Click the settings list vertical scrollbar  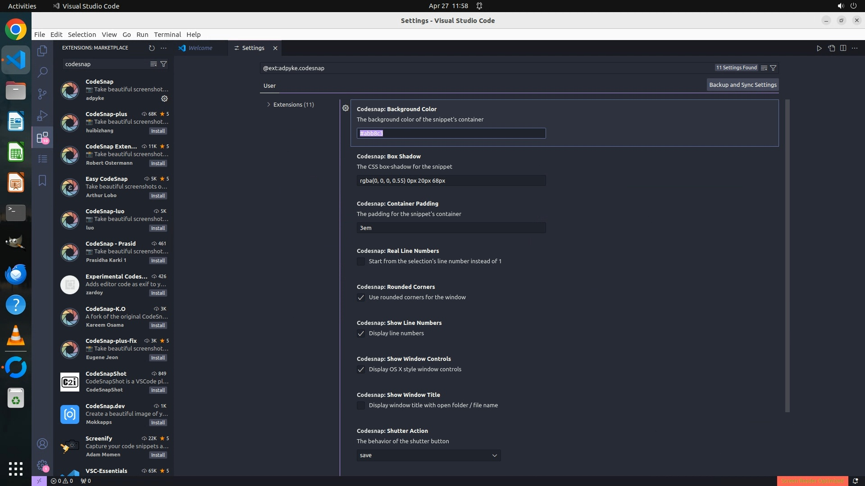click(787, 256)
